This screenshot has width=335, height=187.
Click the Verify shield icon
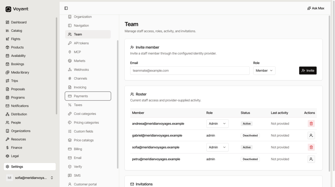coord(70,167)
